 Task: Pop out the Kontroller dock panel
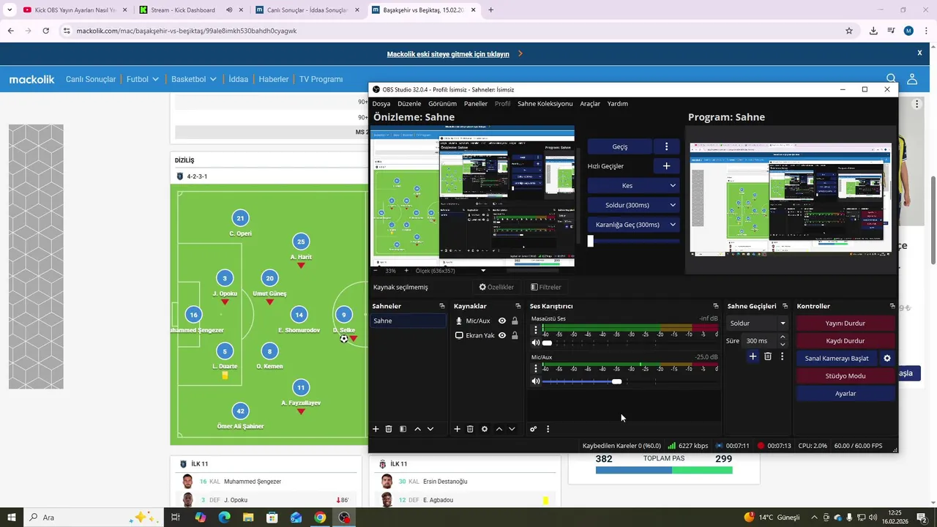tap(892, 306)
